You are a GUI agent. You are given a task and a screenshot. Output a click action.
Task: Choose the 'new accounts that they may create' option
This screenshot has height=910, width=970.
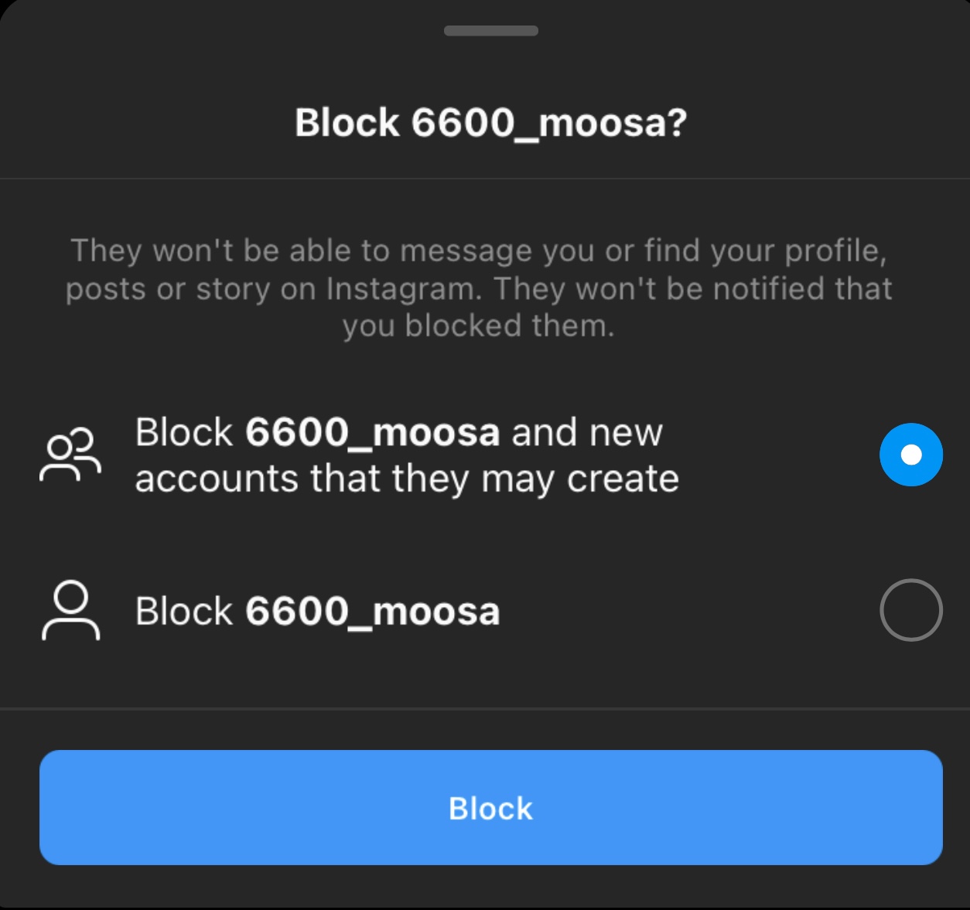coord(491,455)
